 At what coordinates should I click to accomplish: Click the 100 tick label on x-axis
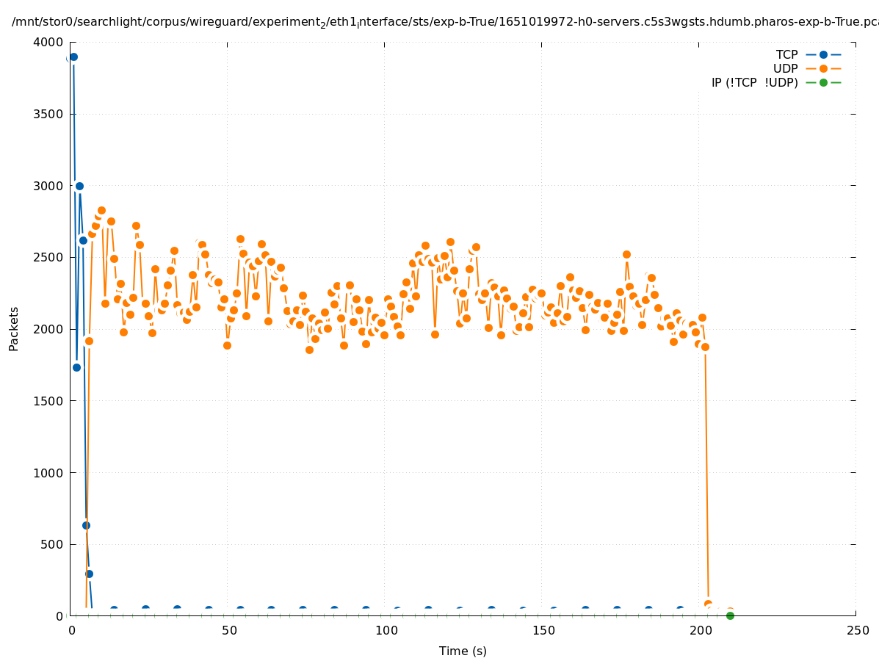(x=386, y=630)
